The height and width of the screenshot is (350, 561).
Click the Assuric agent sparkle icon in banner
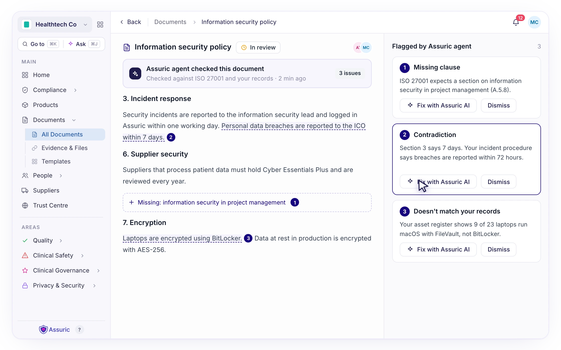(x=135, y=73)
